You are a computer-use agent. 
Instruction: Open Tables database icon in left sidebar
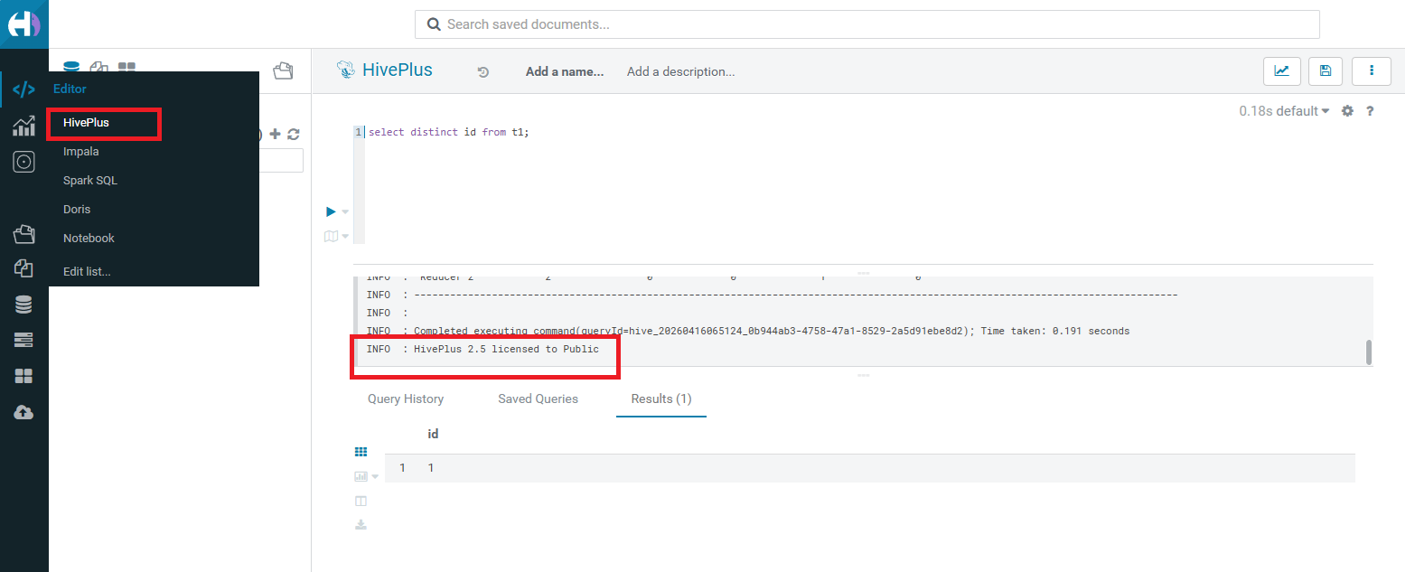click(23, 305)
